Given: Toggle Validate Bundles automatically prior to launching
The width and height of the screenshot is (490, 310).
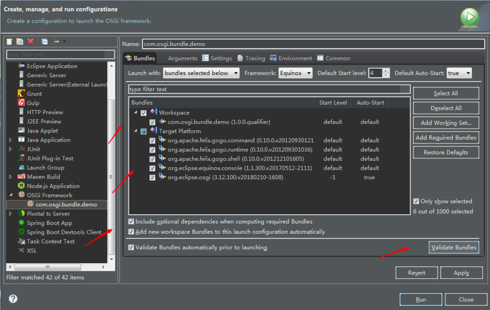Looking at the screenshot, I should tap(131, 247).
